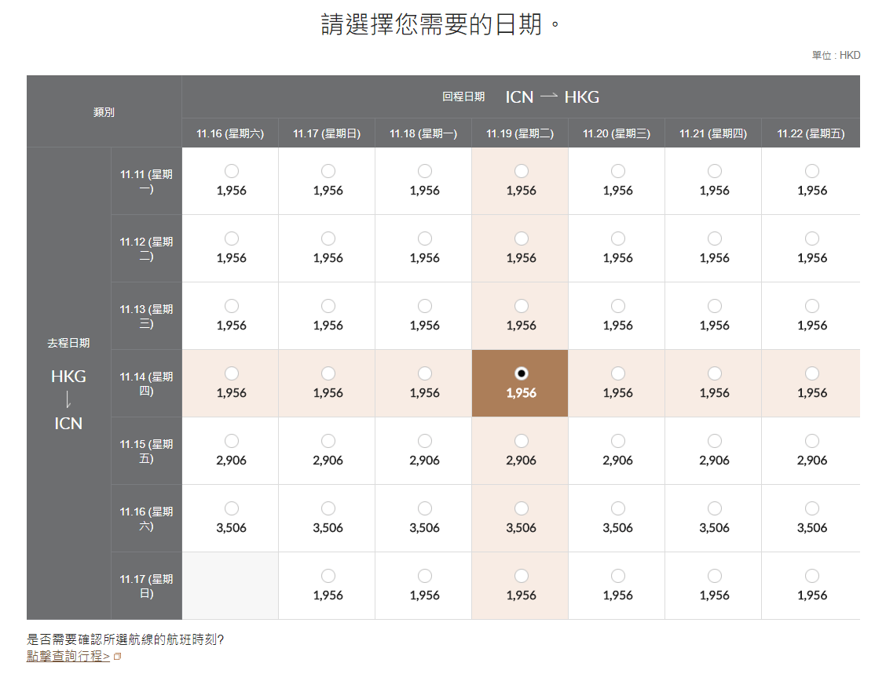Pick 3,506 fare radio returning 11.16
This screenshot has height=681, width=886.
pos(232,508)
